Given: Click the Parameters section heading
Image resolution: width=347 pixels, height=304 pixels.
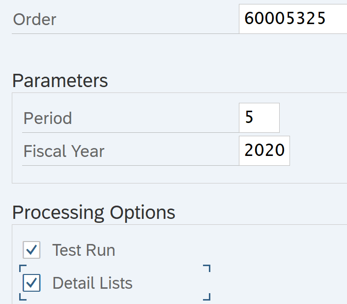Looking at the screenshot, I should tap(60, 80).
